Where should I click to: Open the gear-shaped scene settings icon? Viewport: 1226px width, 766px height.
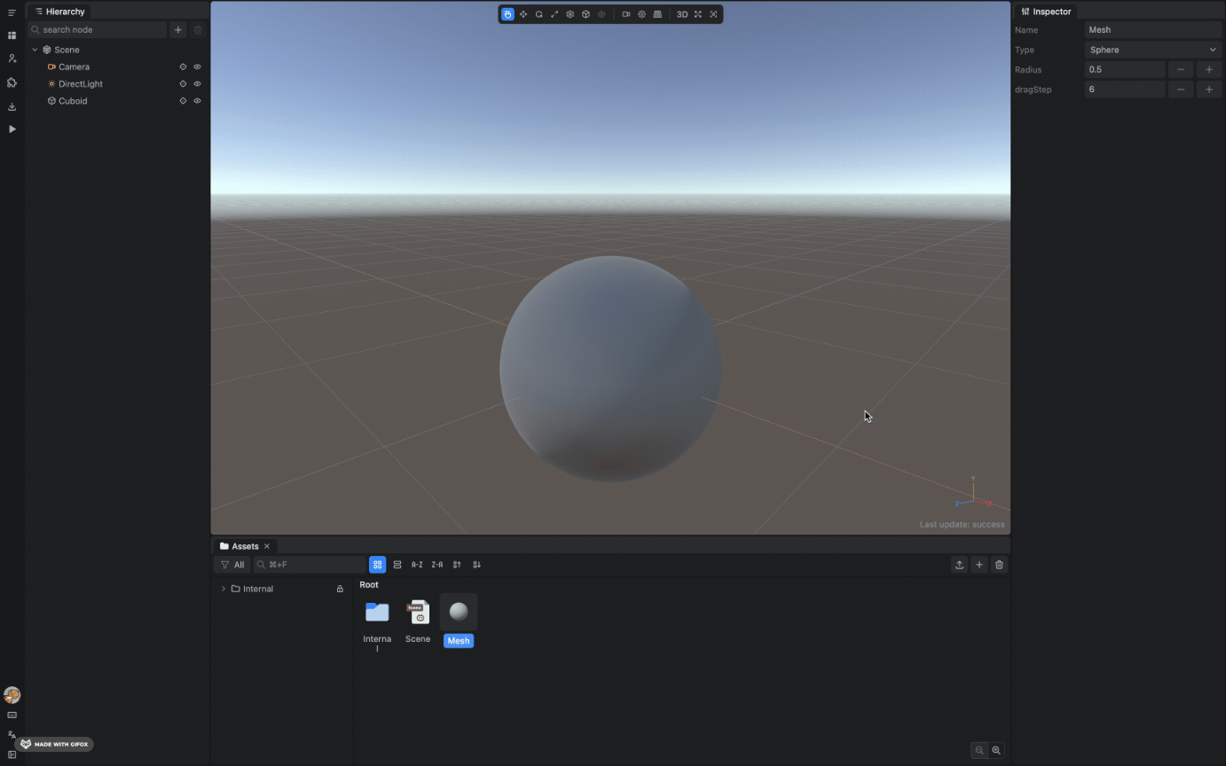[x=641, y=14]
